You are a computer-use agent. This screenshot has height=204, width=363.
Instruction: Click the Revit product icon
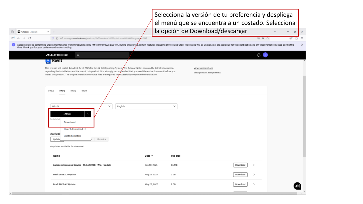pos(48,61)
